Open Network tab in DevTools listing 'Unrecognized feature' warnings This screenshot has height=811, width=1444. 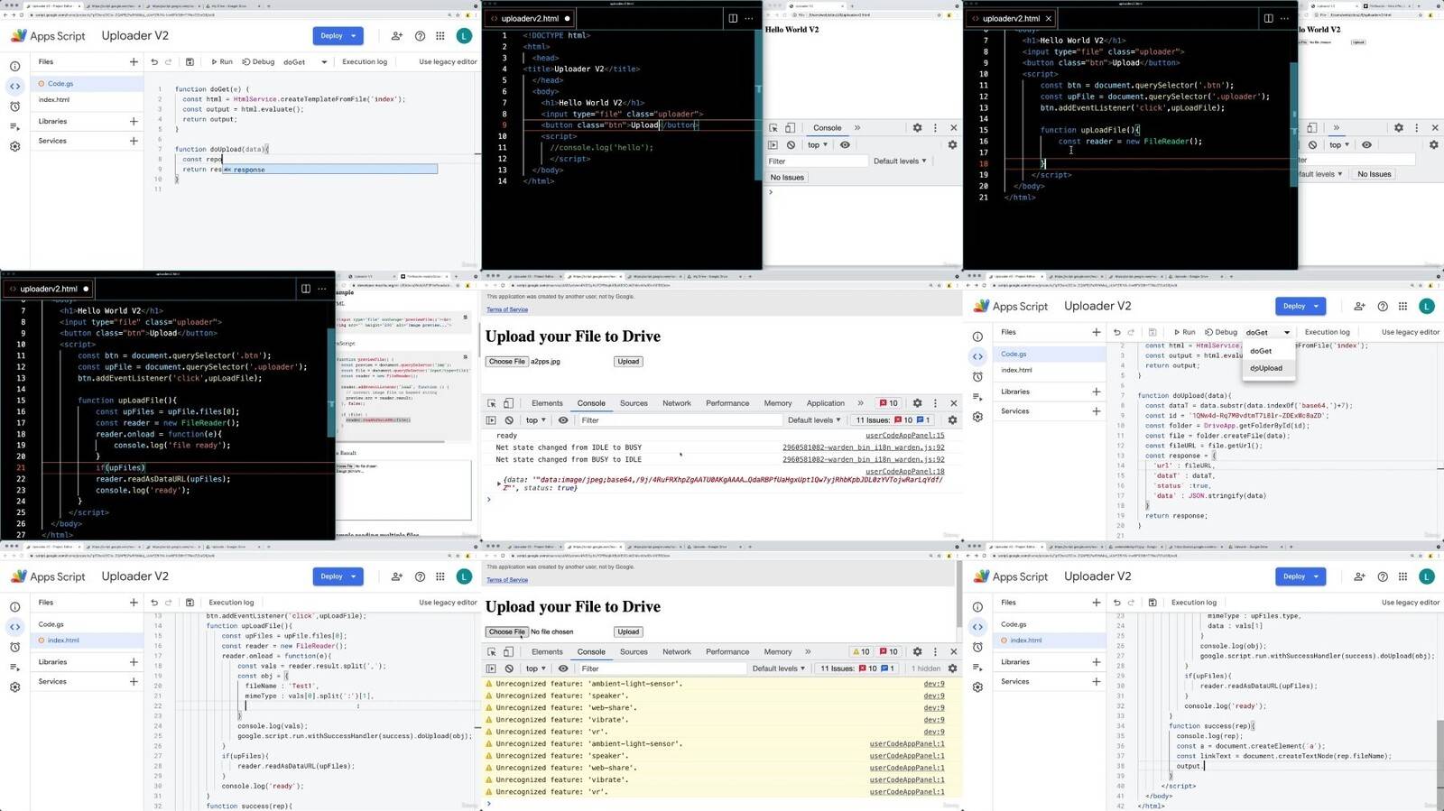point(677,651)
